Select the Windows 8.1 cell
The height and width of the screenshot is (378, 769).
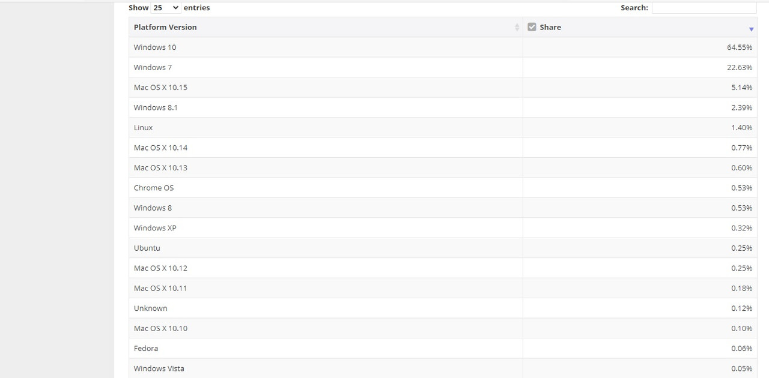pyautogui.click(x=326, y=107)
